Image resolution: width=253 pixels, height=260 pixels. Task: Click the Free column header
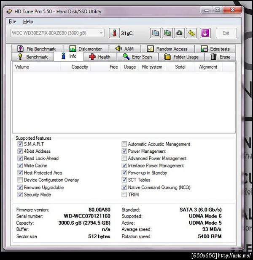coord(105,67)
